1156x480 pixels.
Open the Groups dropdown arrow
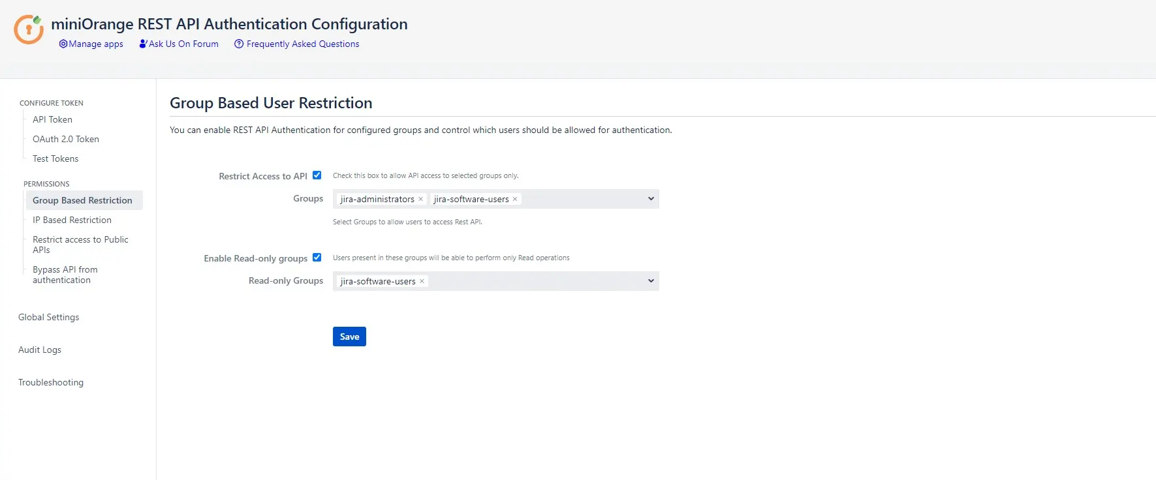point(651,199)
